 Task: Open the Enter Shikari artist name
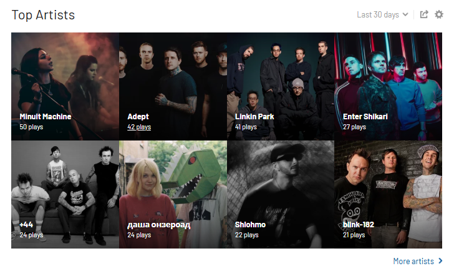click(365, 117)
